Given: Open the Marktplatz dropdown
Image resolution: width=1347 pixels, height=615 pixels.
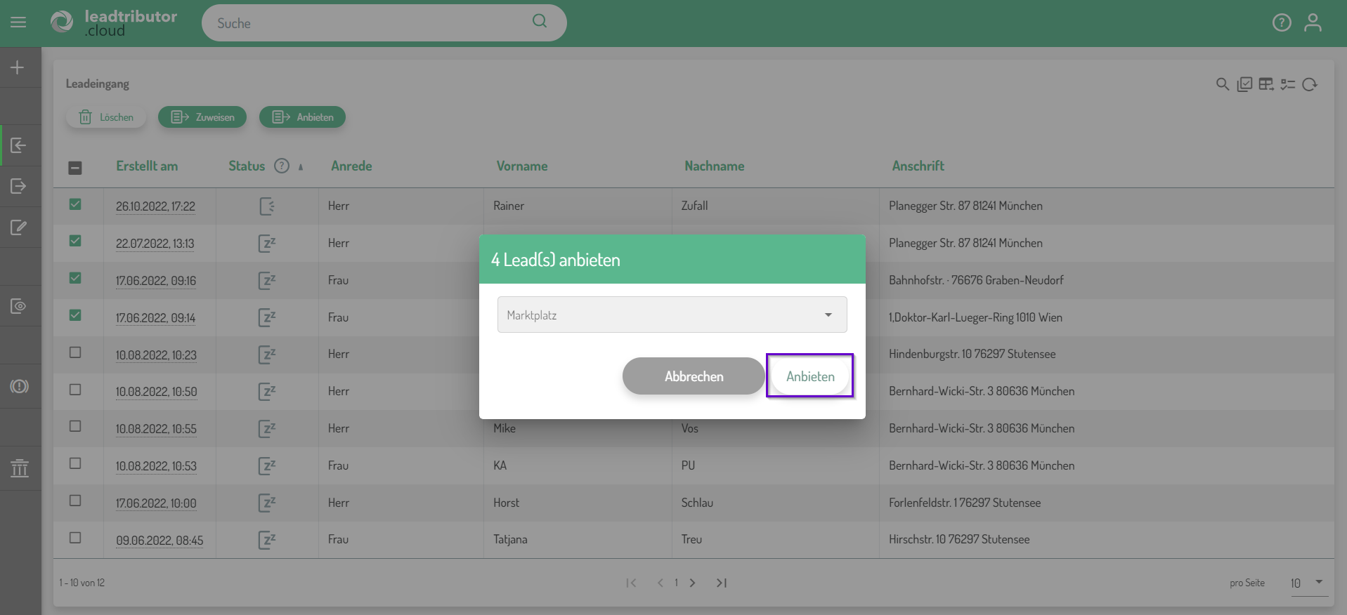Looking at the screenshot, I should pyautogui.click(x=672, y=315).
